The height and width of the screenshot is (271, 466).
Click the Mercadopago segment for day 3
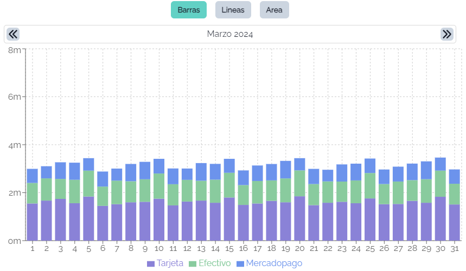[x=60, y=171]
